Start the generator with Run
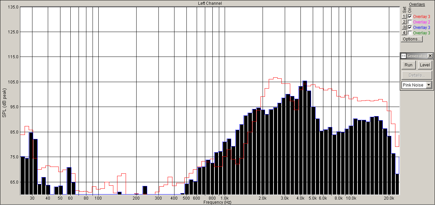 point(408,65)
